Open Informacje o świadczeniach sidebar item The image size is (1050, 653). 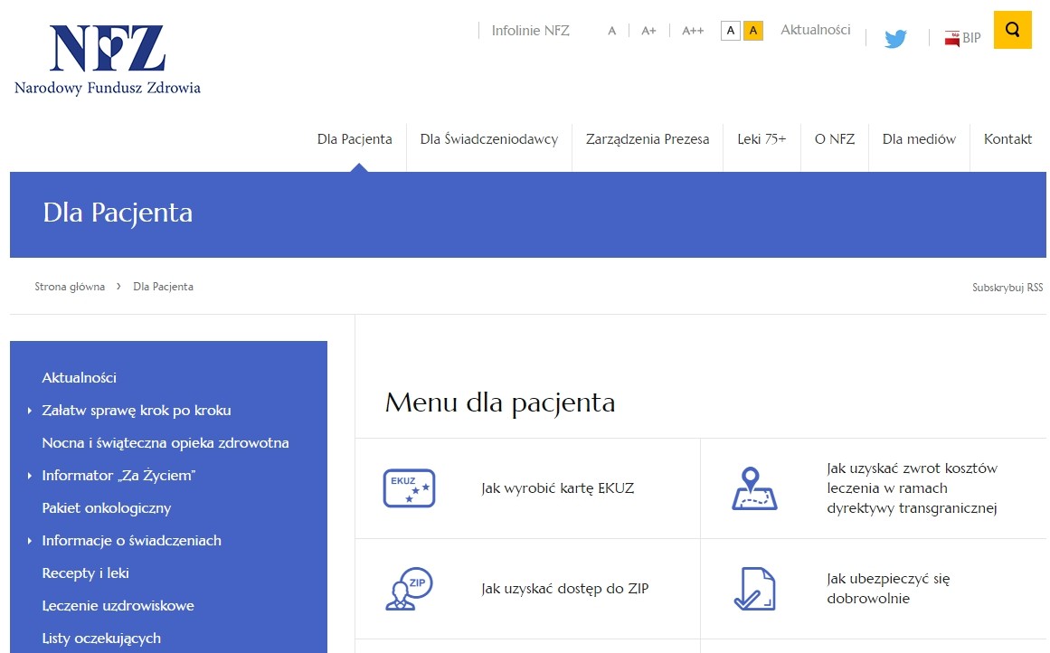tap(131, 541)
